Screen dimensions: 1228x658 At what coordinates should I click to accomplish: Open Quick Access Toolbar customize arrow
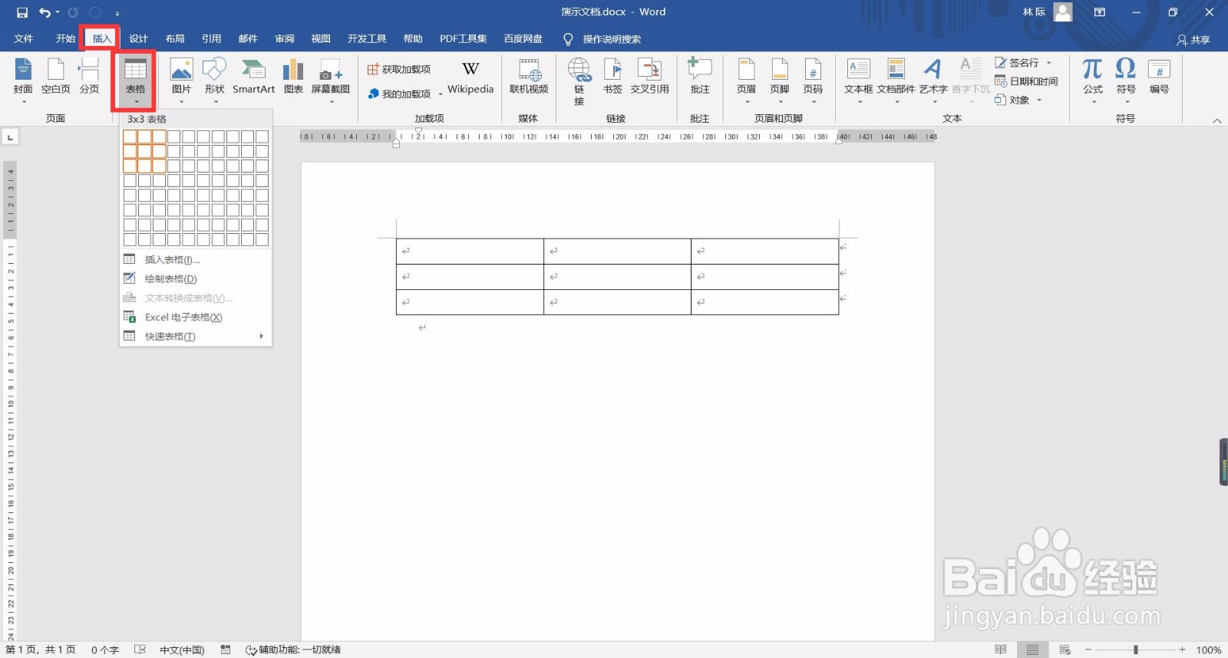pos(117,13)
